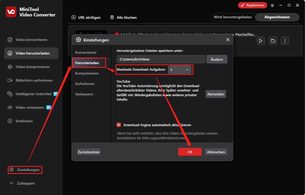305x195 pixels.
Task: Click Alle löschen trash button
Action: point(123,17)
